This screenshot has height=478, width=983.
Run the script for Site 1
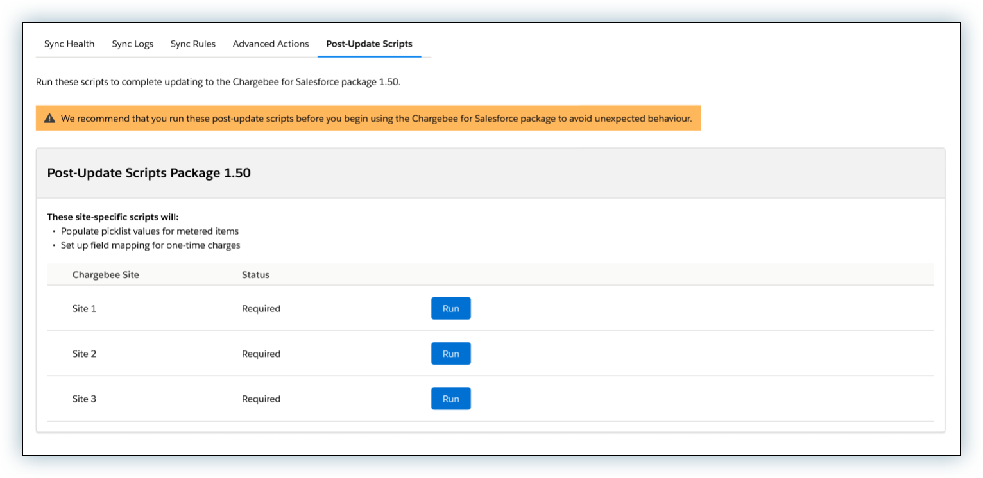coord(450,308)
